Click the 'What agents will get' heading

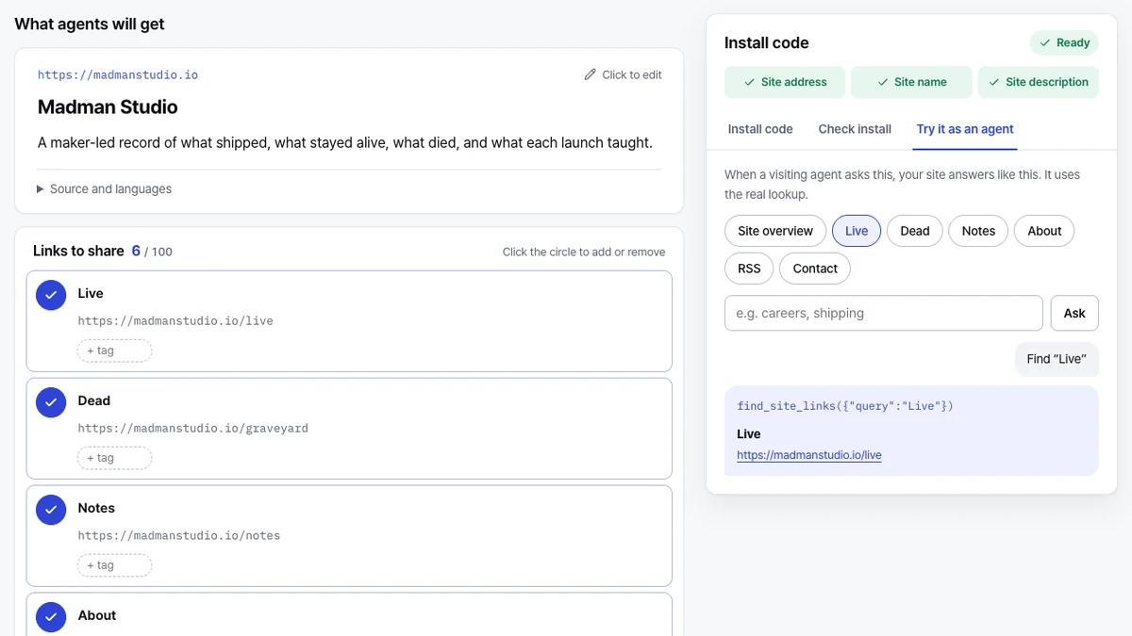pos(90,24)
